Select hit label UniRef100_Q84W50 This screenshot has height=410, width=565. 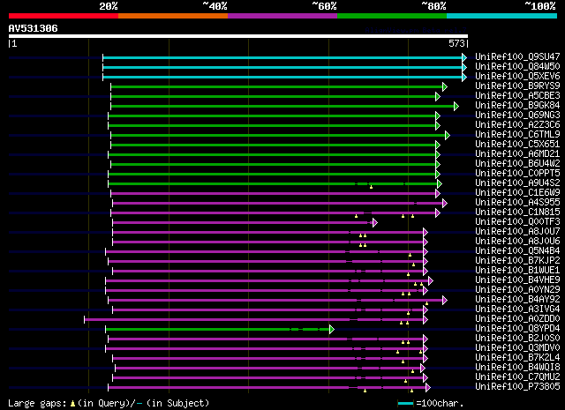[517, 66]
